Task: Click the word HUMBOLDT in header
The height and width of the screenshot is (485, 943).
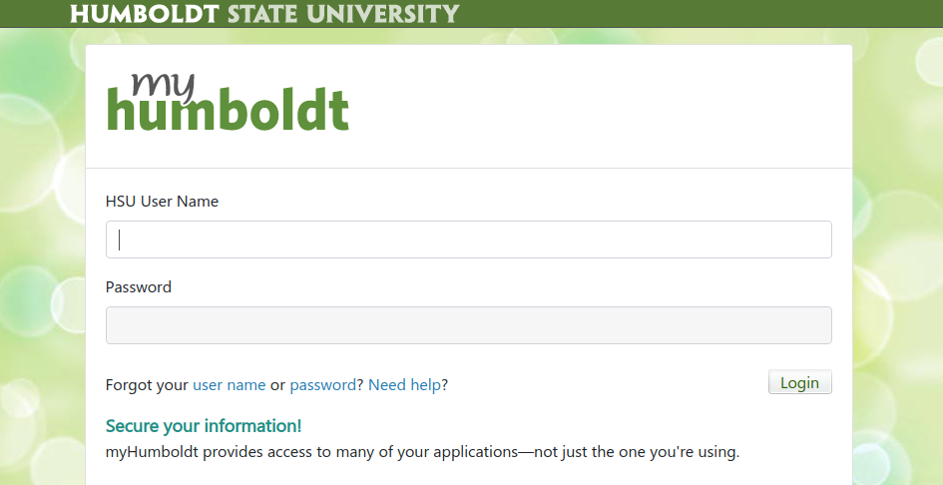Action: [x=146, y=14]
